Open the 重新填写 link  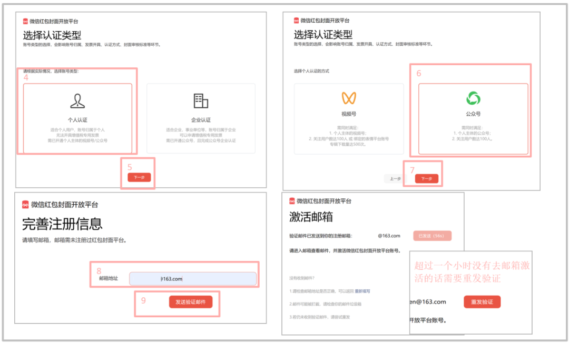(362, 290)
